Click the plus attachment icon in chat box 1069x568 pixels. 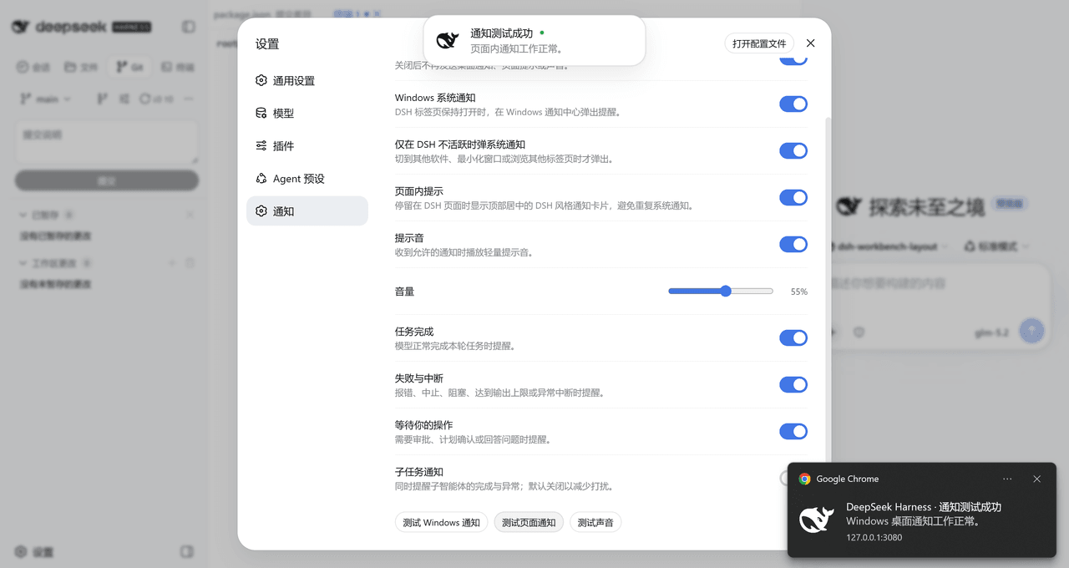click(x=832, y=332)
